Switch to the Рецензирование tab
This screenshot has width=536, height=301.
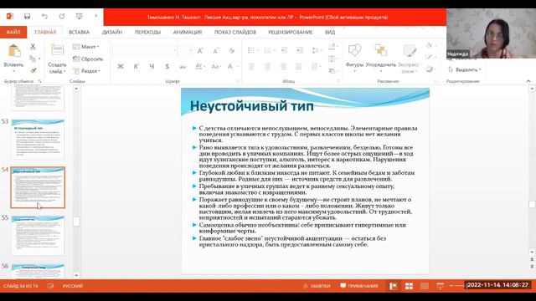pos(291,32)
